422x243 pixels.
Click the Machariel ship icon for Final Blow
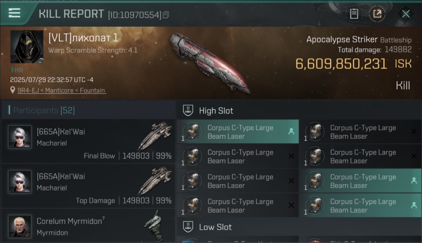(155, 136)
